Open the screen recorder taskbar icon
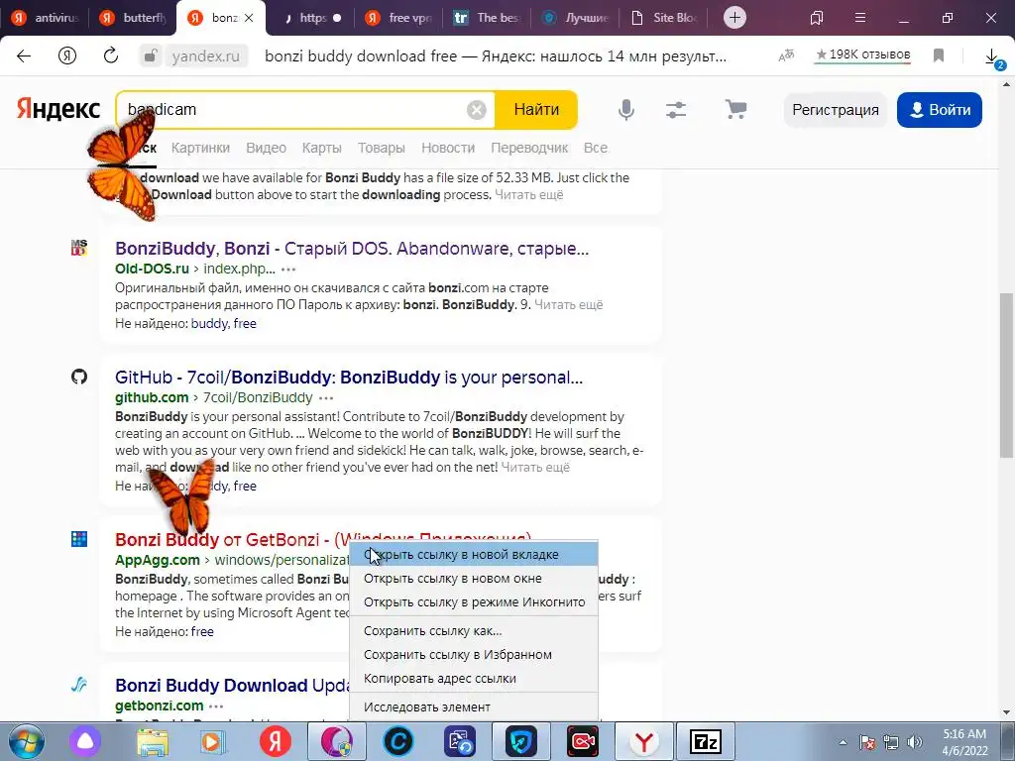Viewport: 1015px width, 761px height. point(583,741)
